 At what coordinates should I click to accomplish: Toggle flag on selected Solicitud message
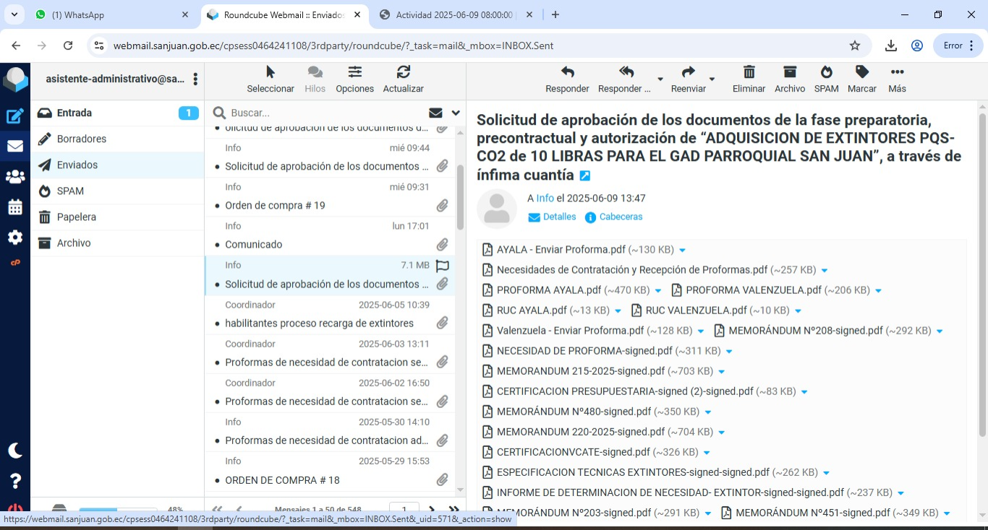(443, 266)
